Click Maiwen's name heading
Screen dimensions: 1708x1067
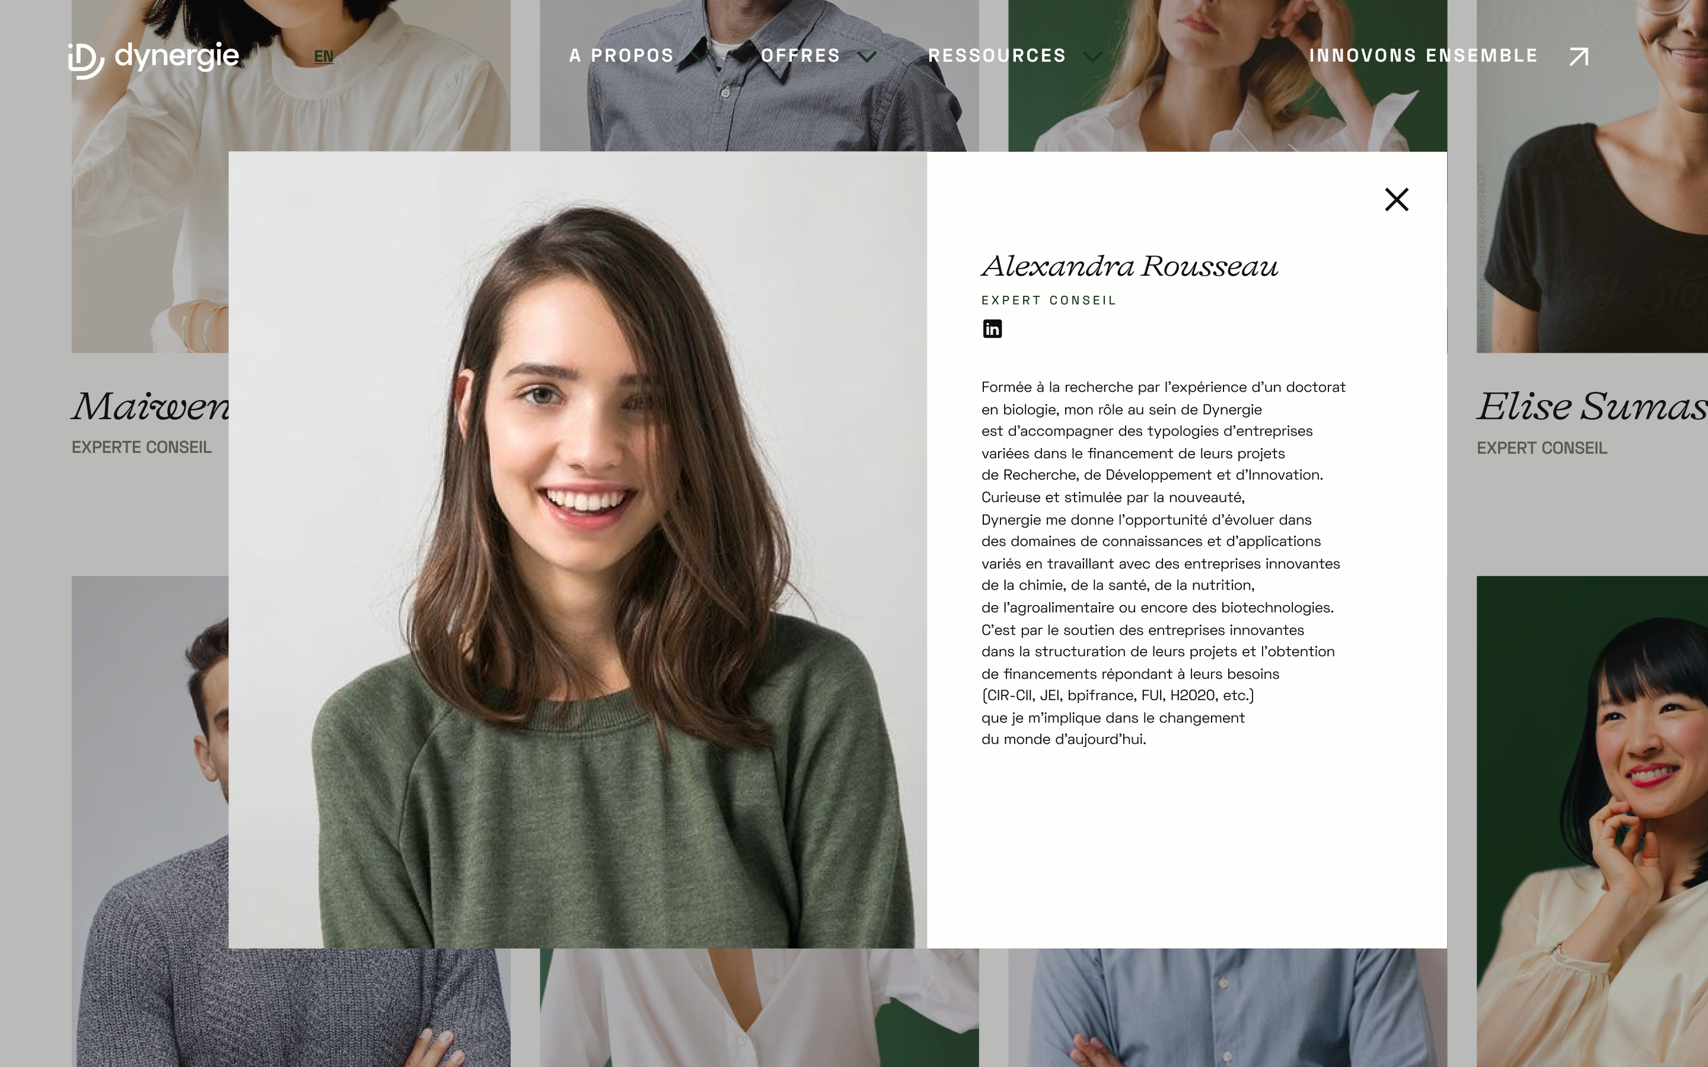point(150,407)
